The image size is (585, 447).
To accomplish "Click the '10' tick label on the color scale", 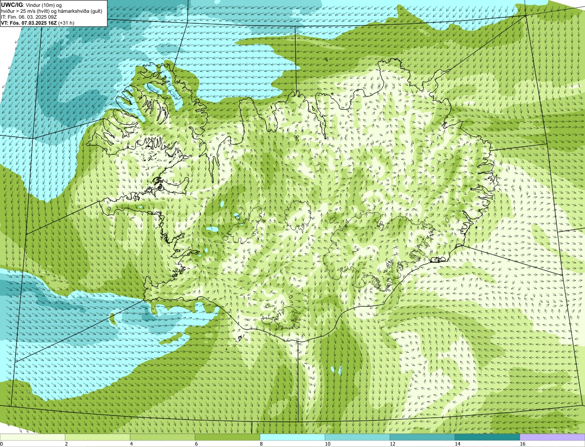I will point(327,444).
